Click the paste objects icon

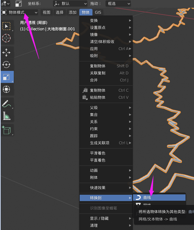point(85,97)
